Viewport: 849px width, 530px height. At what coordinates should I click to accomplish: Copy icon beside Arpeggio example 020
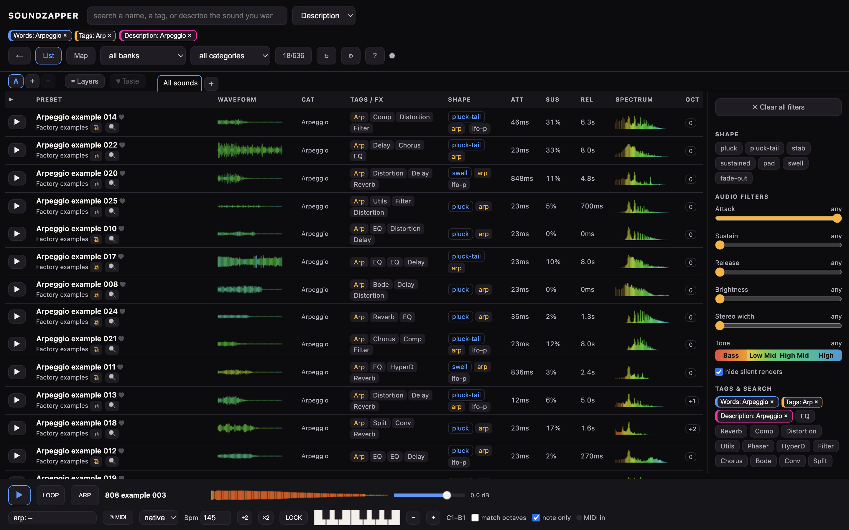point(96,184)
